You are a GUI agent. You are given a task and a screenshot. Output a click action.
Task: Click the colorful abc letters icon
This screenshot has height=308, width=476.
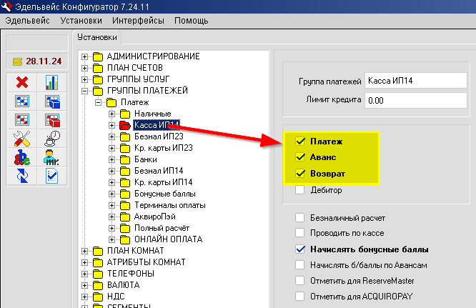[21, 157]
